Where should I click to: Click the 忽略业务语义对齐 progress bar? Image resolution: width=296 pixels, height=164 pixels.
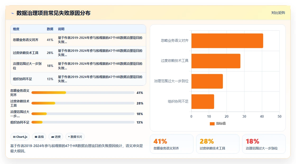[x=83, y=93]
